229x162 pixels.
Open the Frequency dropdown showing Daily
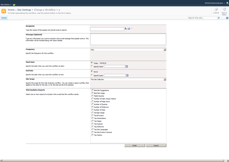(128, 50)
